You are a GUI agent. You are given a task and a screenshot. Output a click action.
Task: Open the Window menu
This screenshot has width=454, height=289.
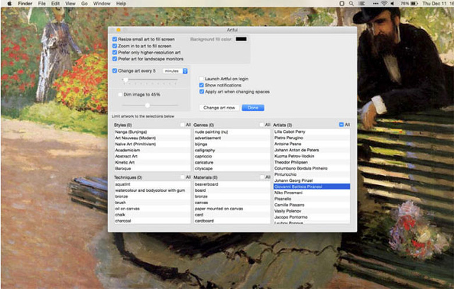tap(102, 3)
